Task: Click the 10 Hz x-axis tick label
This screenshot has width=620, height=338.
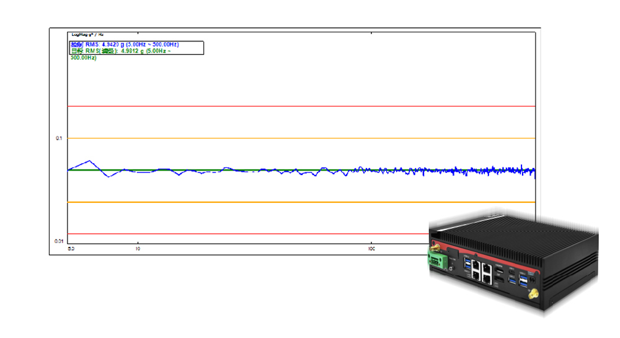Action: point(138,249)
